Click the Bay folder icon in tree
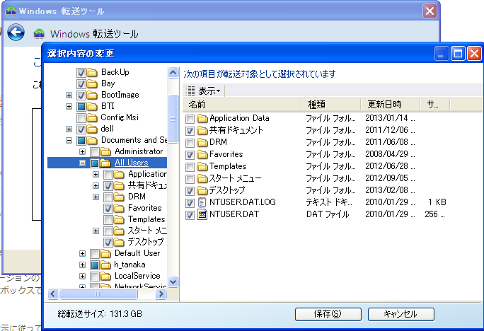The height and width of the screenshot is (331, 484). (92, 83)
